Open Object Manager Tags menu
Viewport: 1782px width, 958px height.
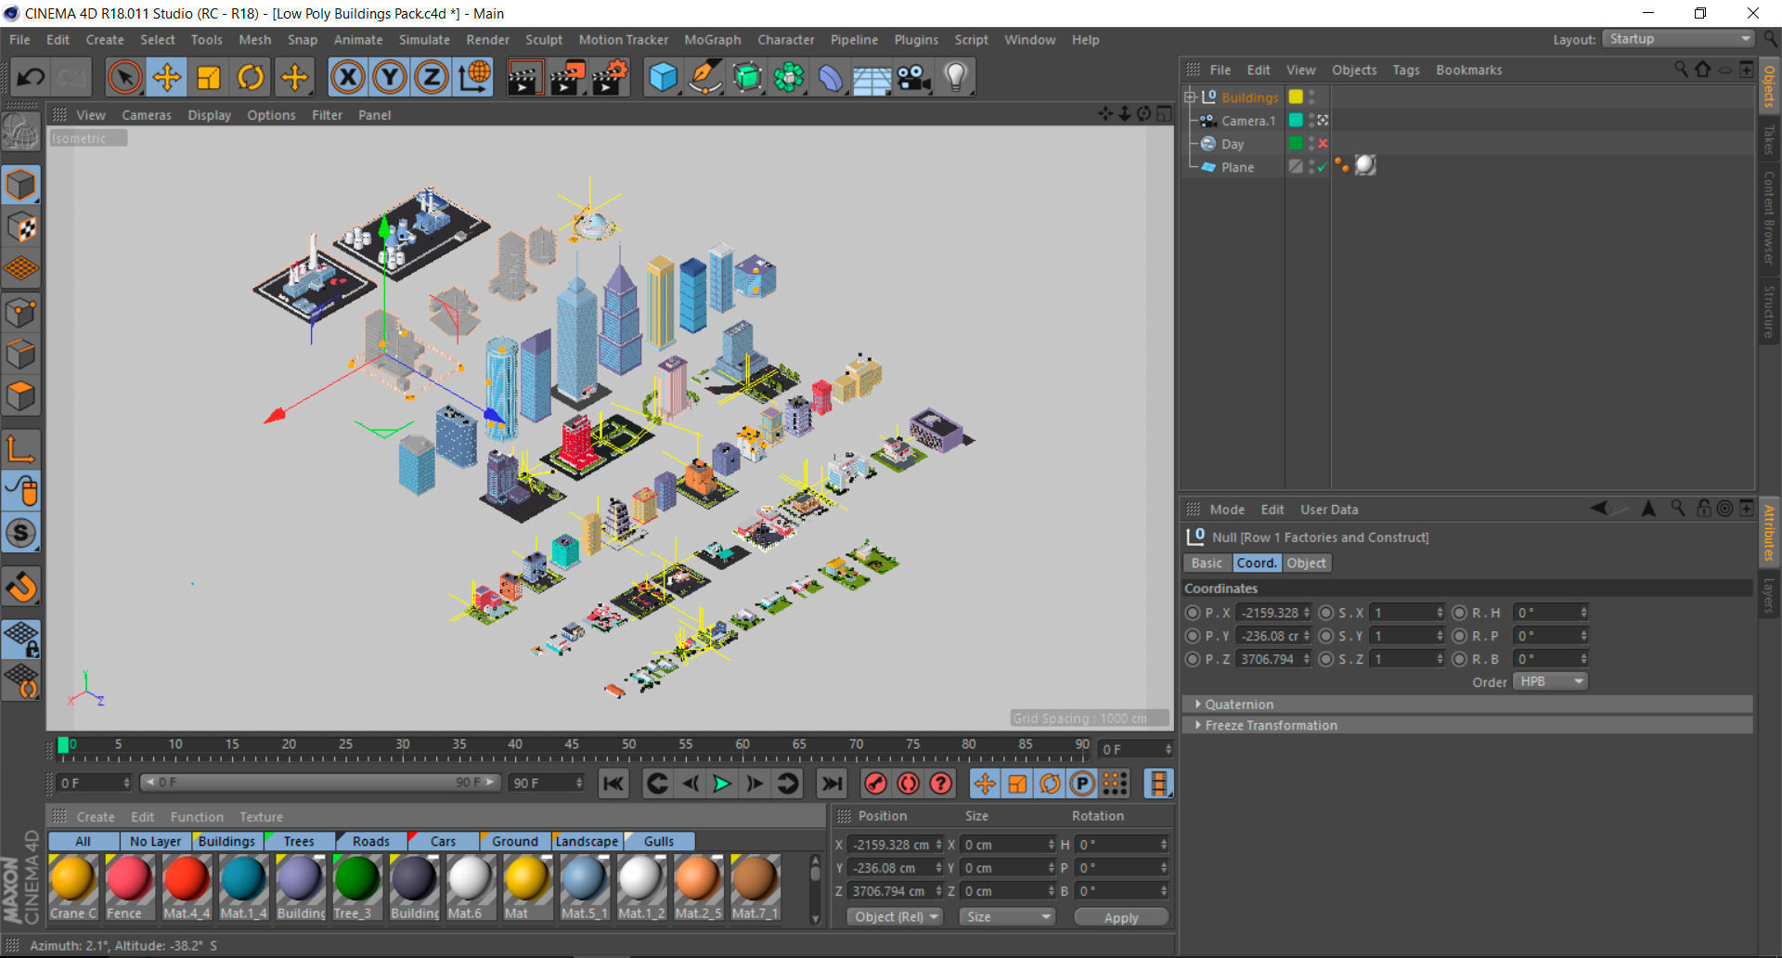point(1406,70)
